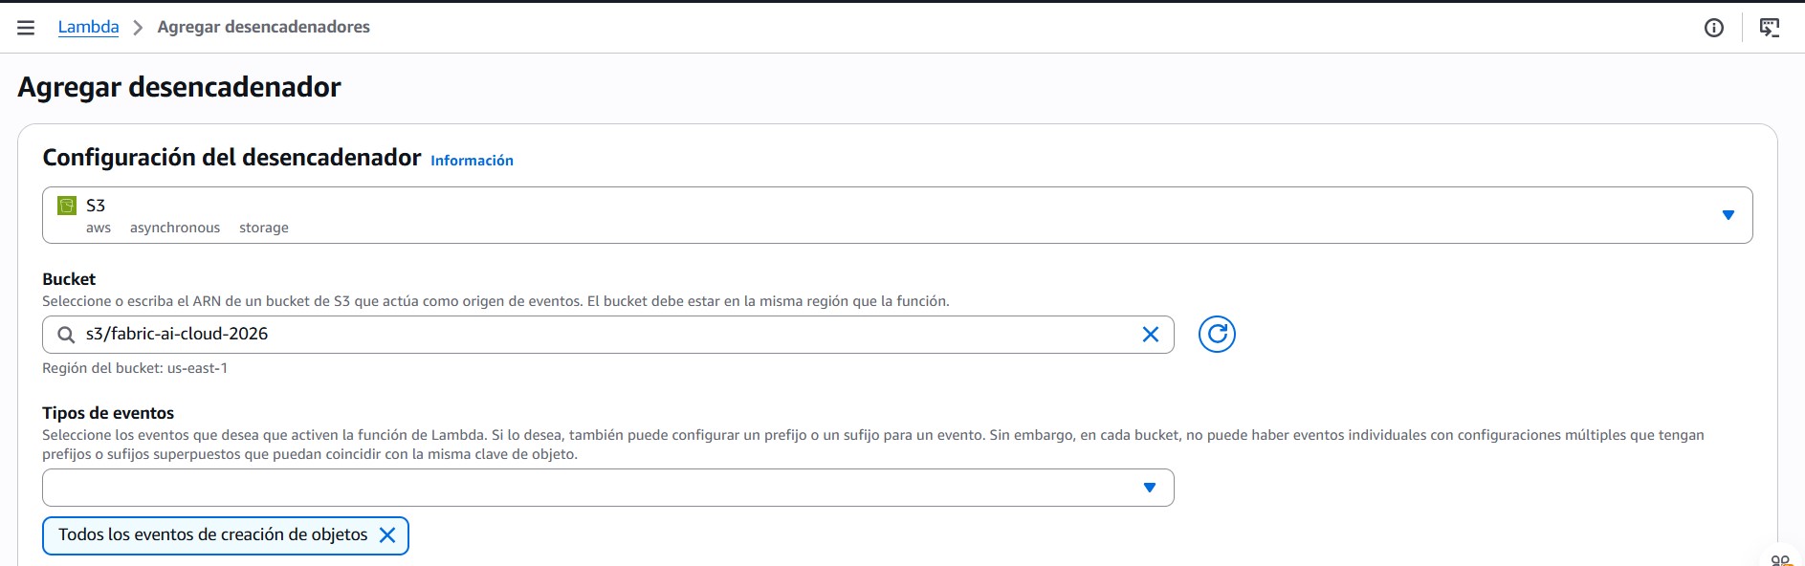Click the S3 service icon
The height and width of the screenshot is (566, 1805).
click(x=67, y=206)
